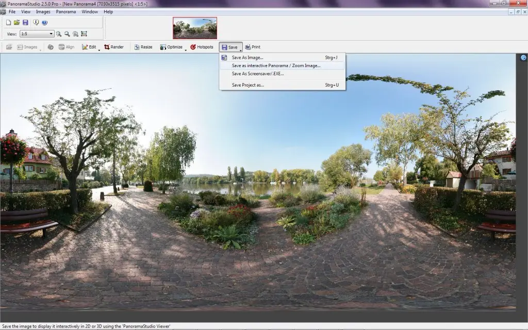The width and height of the screenshot is (528, 330).
Task: Choose Save Project as menu entry
Action: coord(282,85)
